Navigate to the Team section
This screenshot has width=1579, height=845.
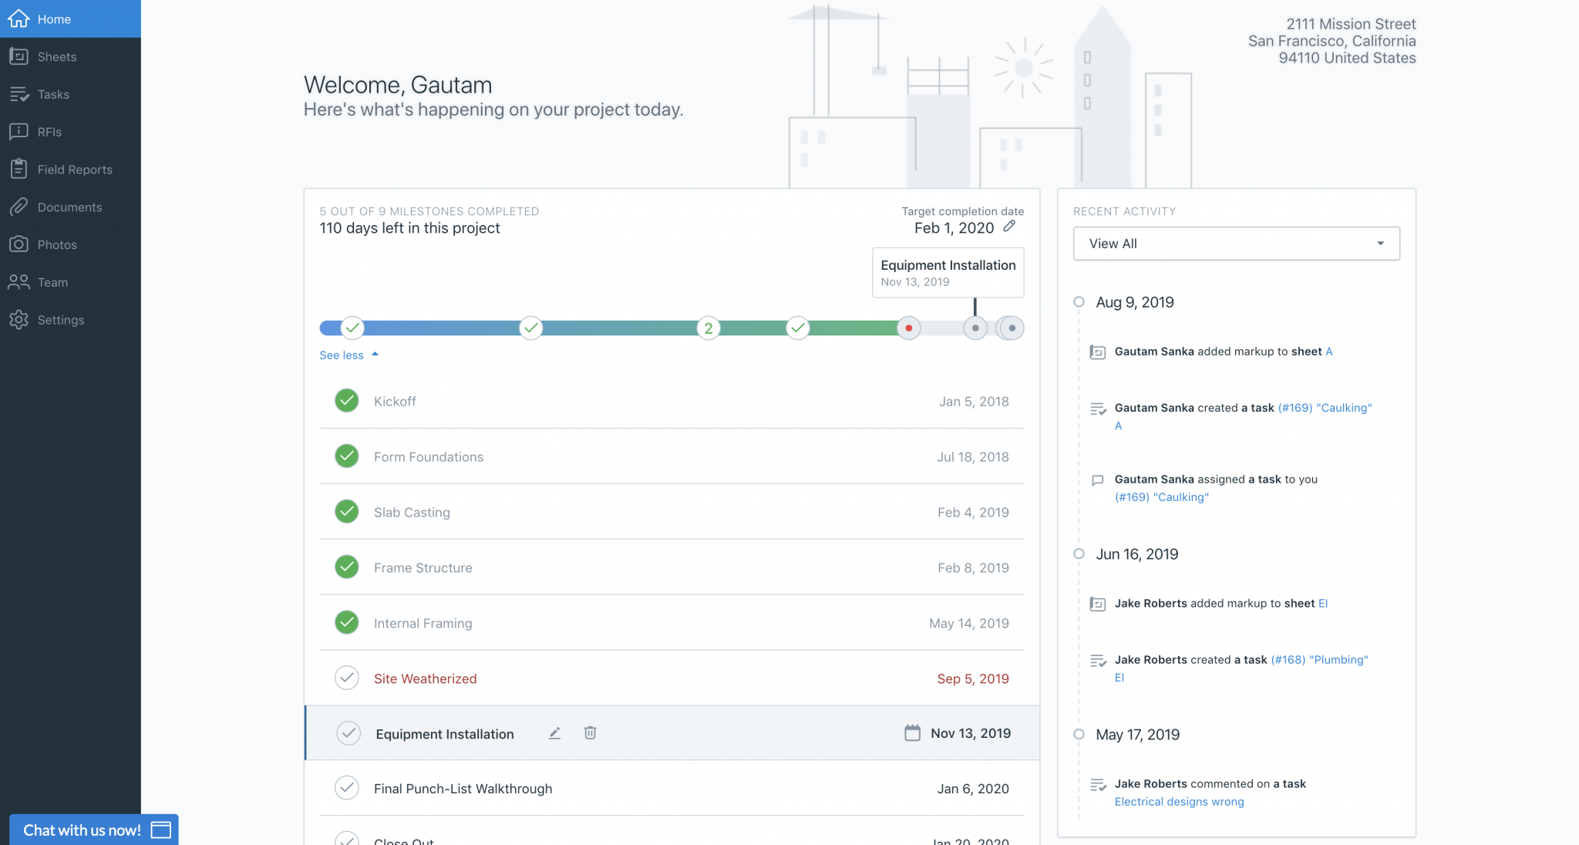coord(52,282)
